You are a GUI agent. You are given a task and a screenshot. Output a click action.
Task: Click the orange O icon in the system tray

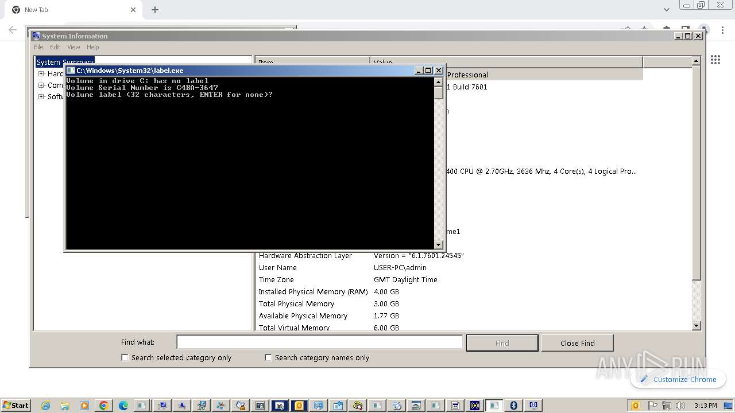(x=636, y=406)
